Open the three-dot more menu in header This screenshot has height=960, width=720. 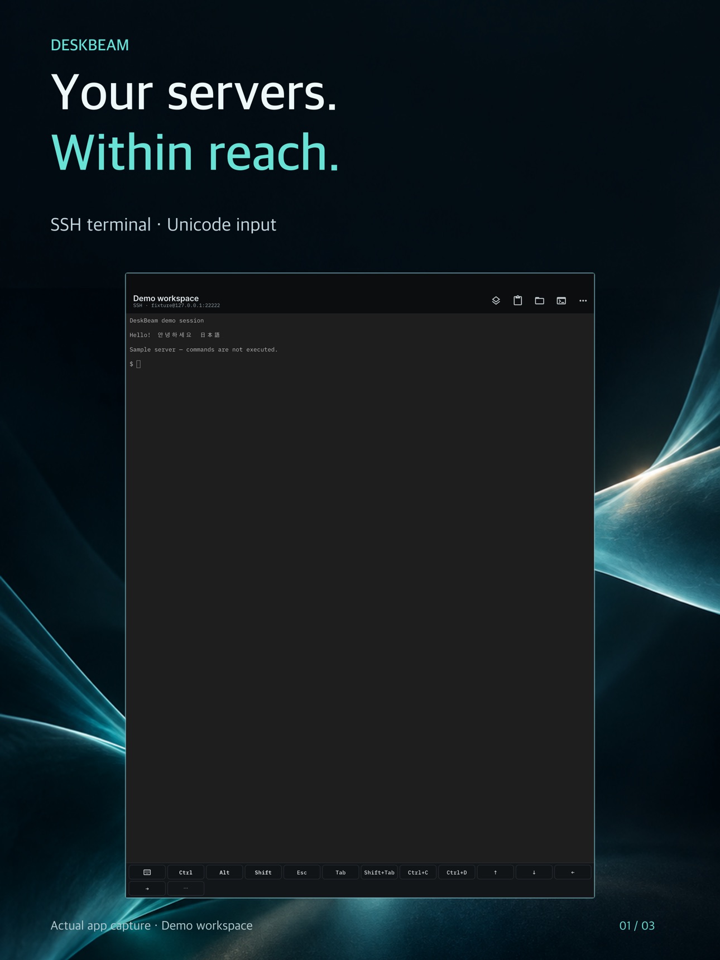[x=583, y=301]
